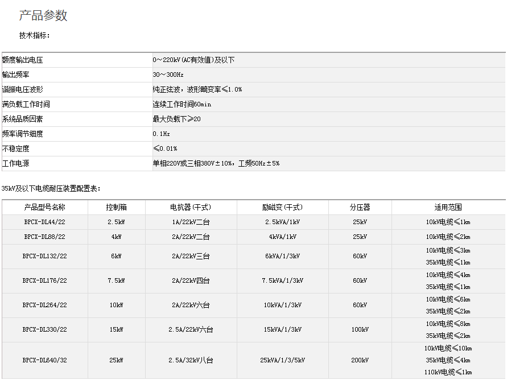
Task: Click the 产品型号名称 column header
Action: click(45, 208)
